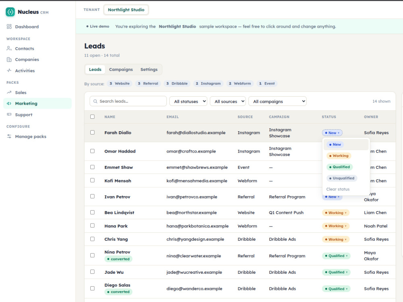Switch to the Settings tab
Image resolution: width=403 pixels, height=302 pixels.
(149, 69)
